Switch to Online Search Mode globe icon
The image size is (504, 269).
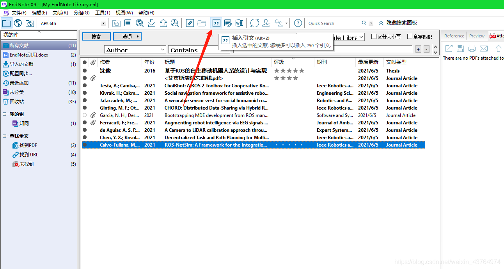[18, 23]
